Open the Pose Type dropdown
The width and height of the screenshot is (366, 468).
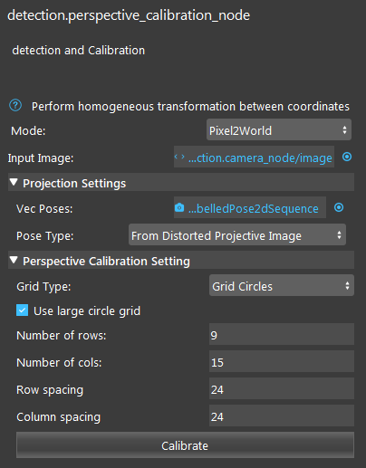coord(237,234)
